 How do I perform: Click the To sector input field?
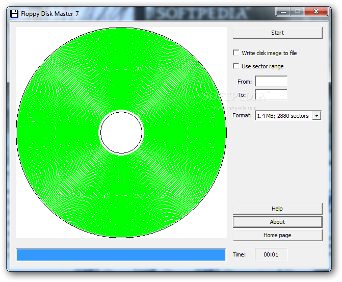pyautogui.click(x=271, y=95)
